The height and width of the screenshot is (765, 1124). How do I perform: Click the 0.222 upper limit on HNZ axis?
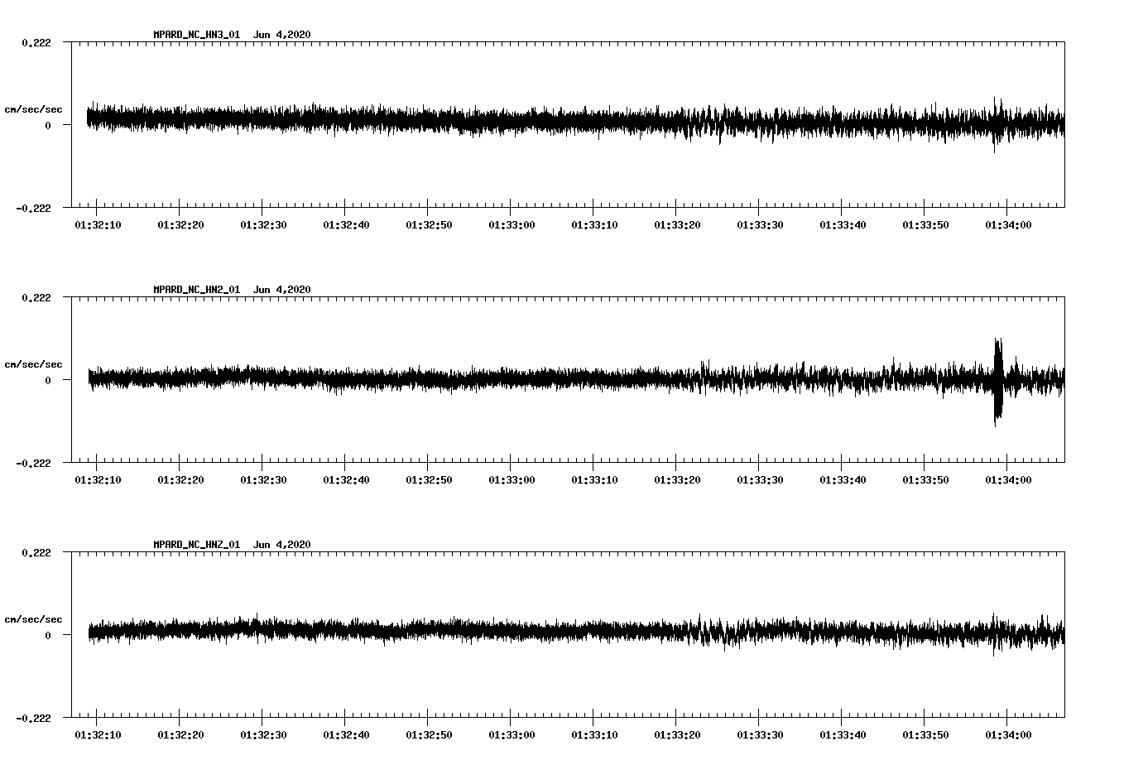tap(36, 552)
